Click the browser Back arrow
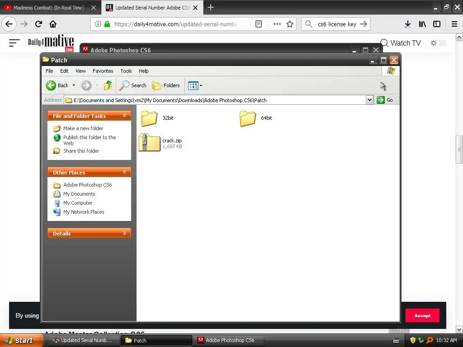463x347 pixels. pos(9,24)
